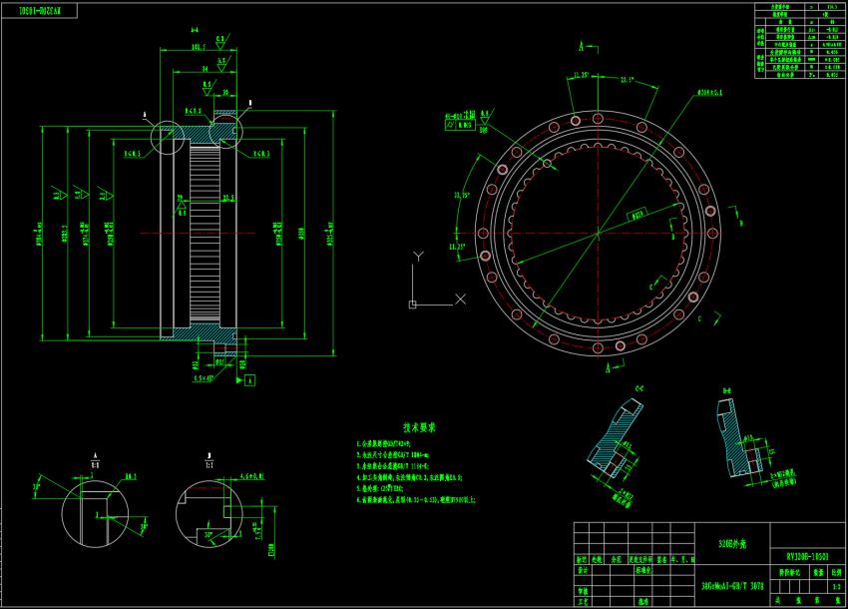Image resolution: width=848 pixels, height=609 pixels.
Task: Click the X axis label of UCS icon
Action: (460, 299)
